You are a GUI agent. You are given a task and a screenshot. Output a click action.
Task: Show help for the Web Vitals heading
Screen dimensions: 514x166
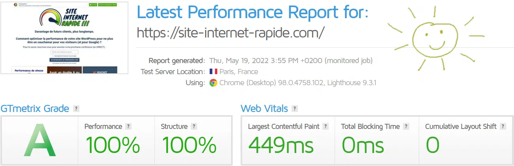(295, 108)
